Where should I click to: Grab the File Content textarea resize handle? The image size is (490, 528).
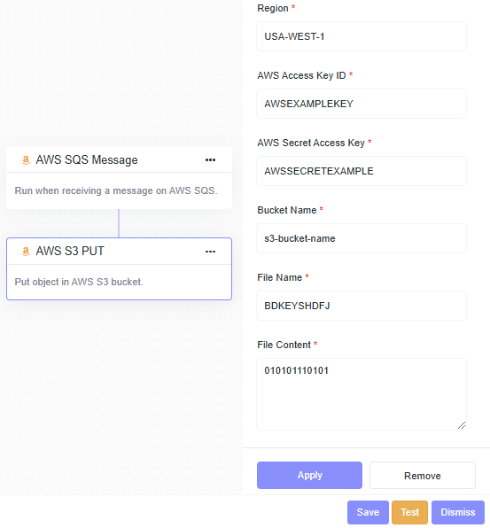pos(462,425)
